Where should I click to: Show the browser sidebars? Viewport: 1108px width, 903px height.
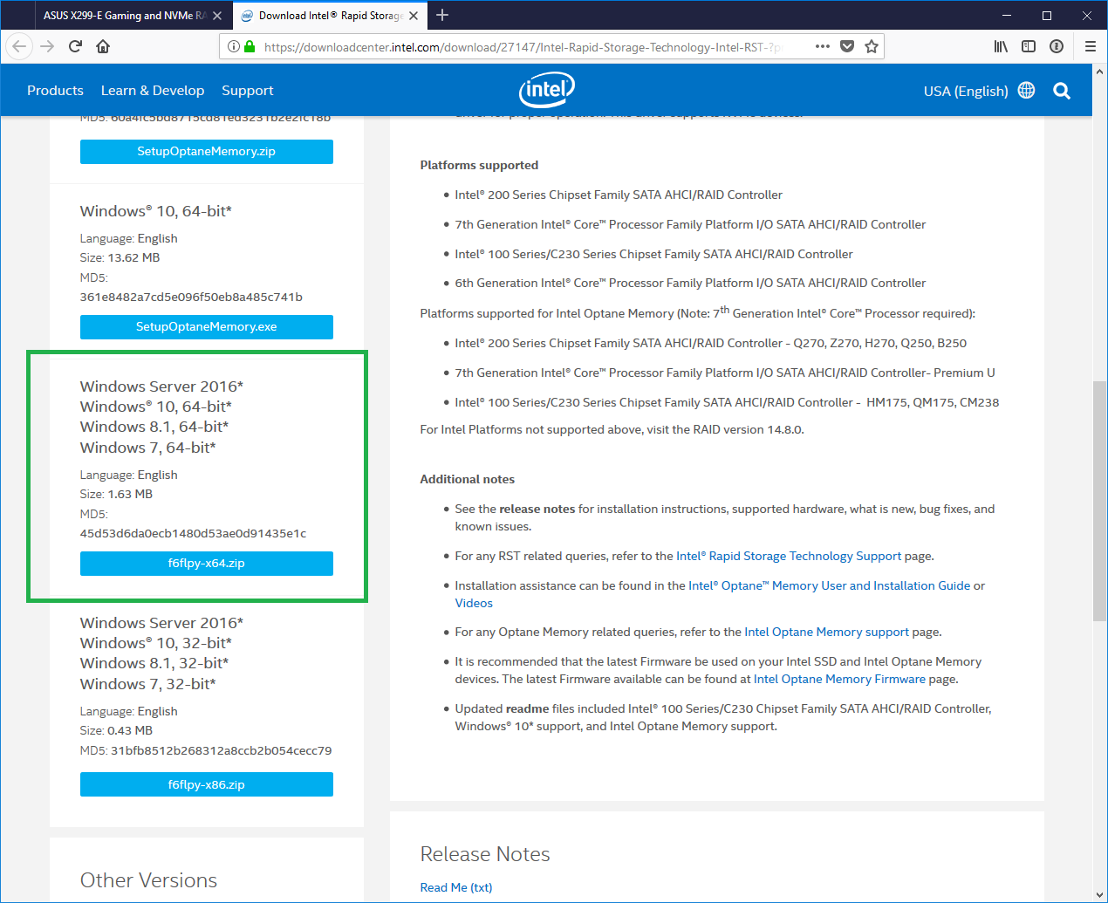[x=1029, y=46]
